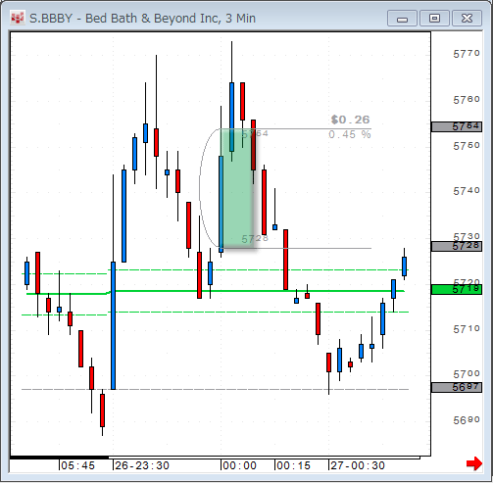Click the 26-23:30 time axis label

click(x=142, y=465)
